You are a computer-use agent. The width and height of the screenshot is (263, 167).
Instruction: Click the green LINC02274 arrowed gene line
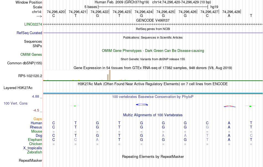click(153, 24)
